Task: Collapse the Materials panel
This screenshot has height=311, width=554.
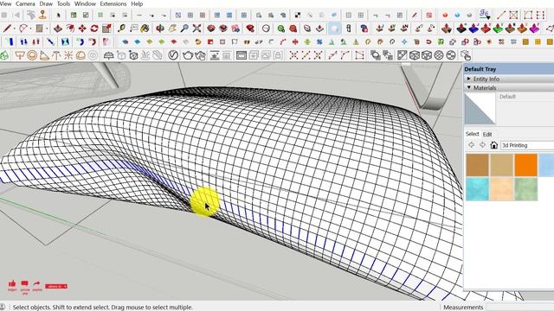Action: [469, 87]
